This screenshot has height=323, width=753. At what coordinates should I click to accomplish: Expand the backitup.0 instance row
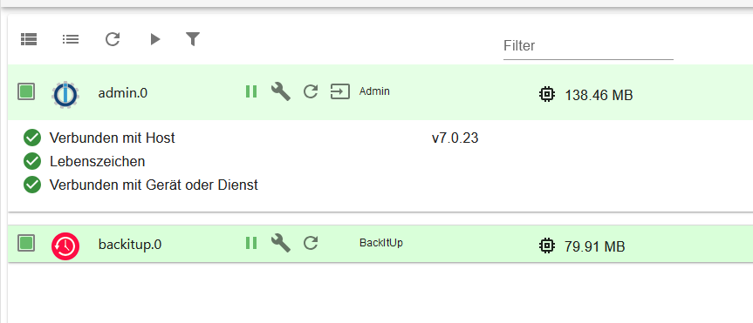click(x=380, y=244)
